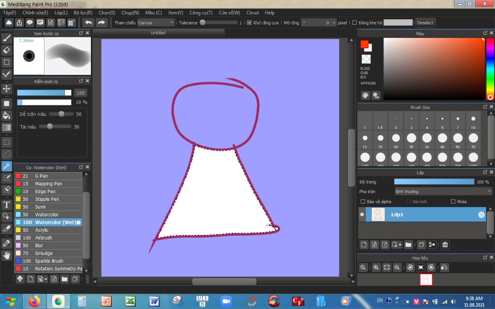Open the Lớp(L) menu
The width and height of the screenshot is (495, 309).
tap(61, 13)
